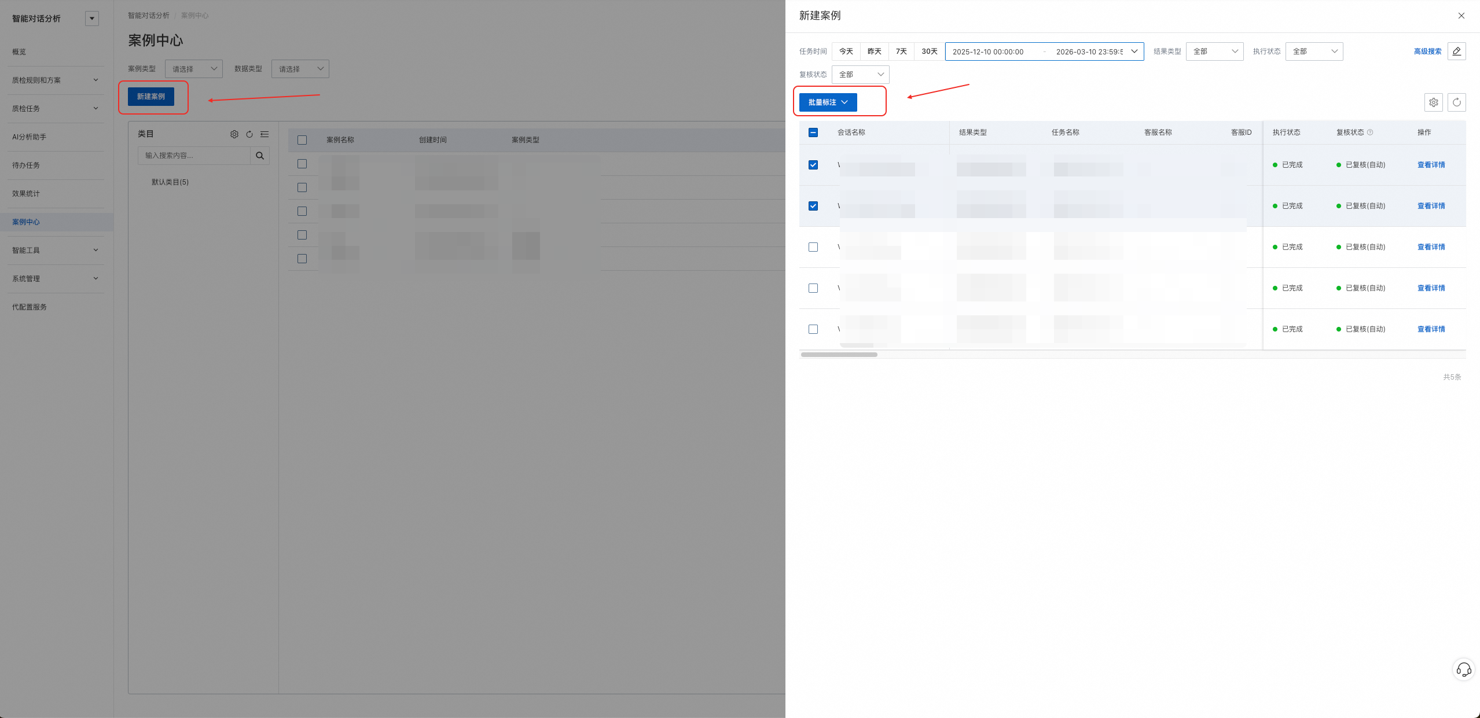Click the edit pencil icon beside 高级搜索
The height and width of the screenshot is (718, 1480).
1456,51
